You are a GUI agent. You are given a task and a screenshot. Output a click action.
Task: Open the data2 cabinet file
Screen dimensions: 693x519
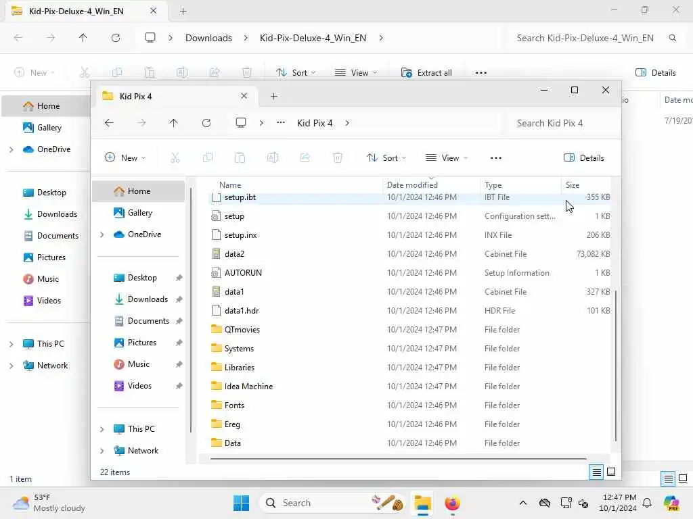click(x=409, y=254)
